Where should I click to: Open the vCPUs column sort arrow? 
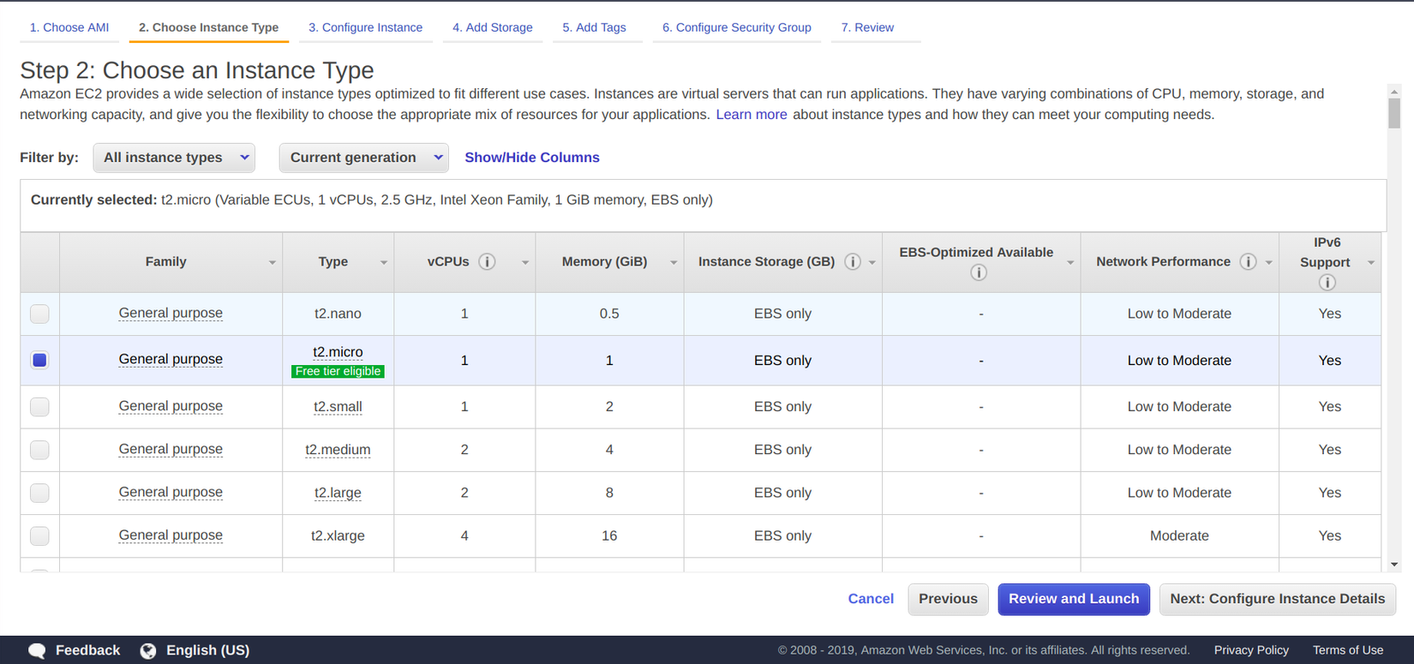pos(525,263)
